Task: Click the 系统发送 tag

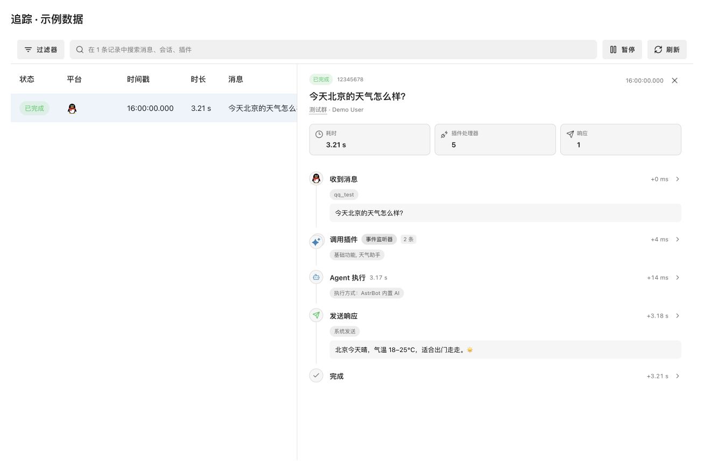Action: click(x=344, y=331)
